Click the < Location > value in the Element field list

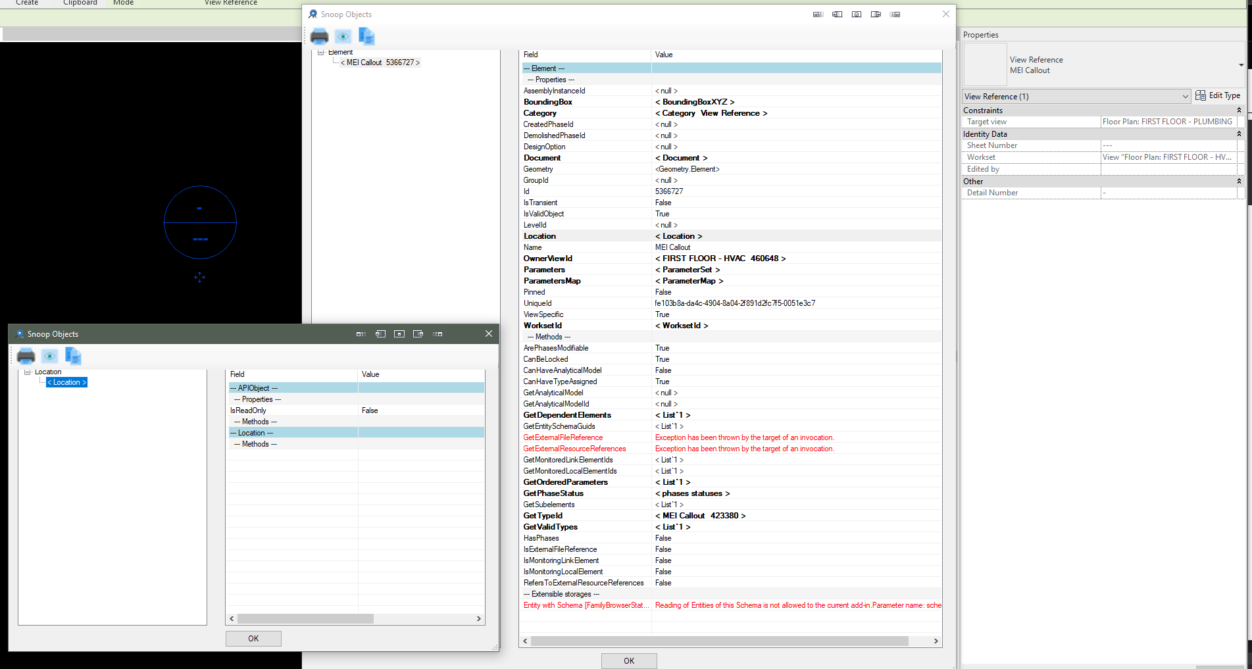(678, 236)
